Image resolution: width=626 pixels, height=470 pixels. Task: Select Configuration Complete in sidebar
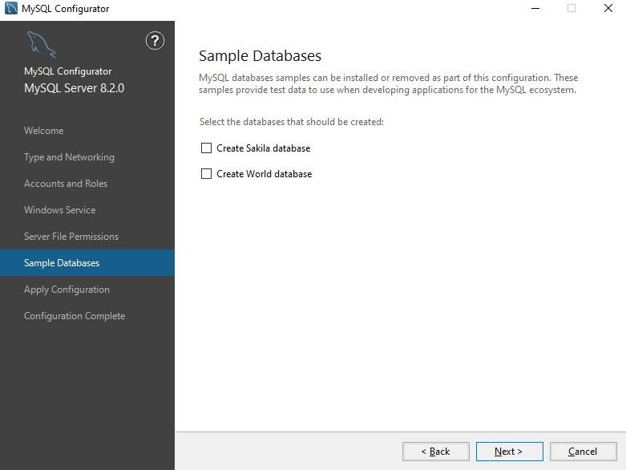(x=75, y=316)
